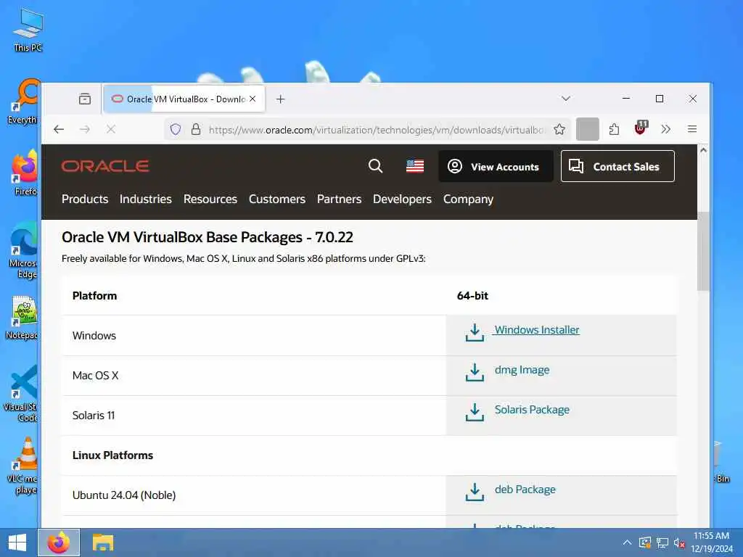The image size is (743, 557).
Task: Click the tracking protection shield icon
Action: click(176, 129)
